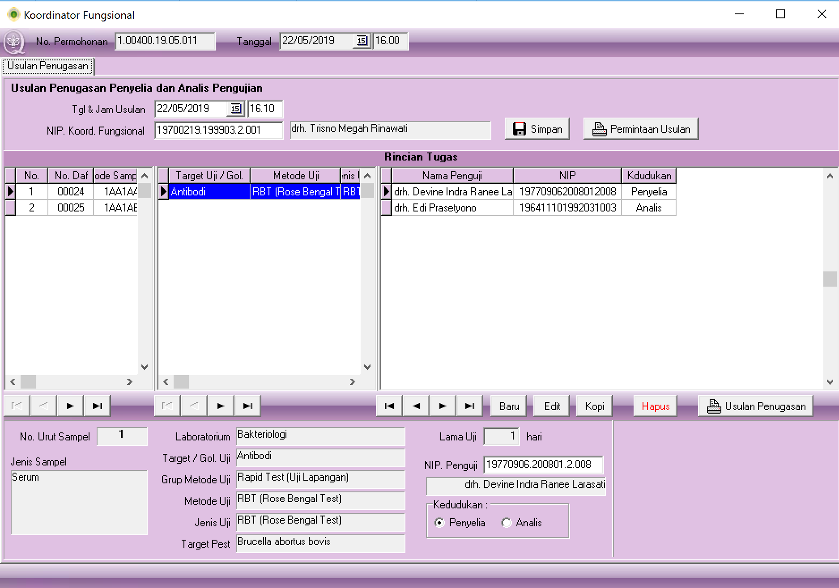Viewport: 839px width, 588px height.
Task: Select row 2 with No. Daf 00025
Action: [x=71, y=208]
